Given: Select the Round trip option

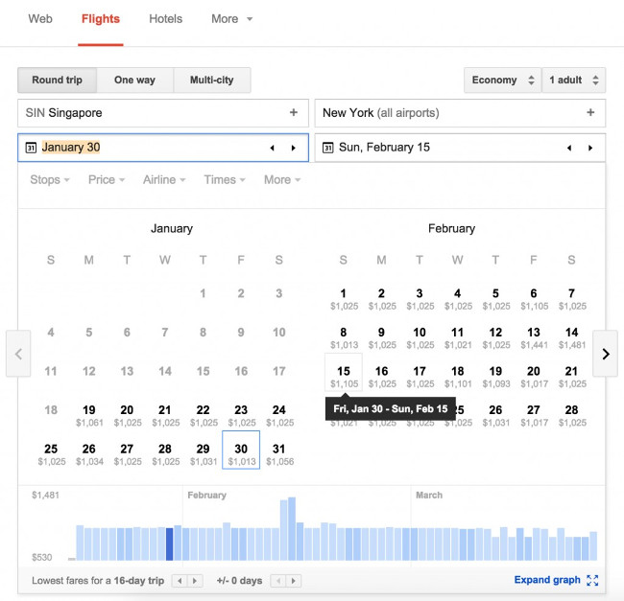Looking at the screenshot, I should click(x=57, y=81).
